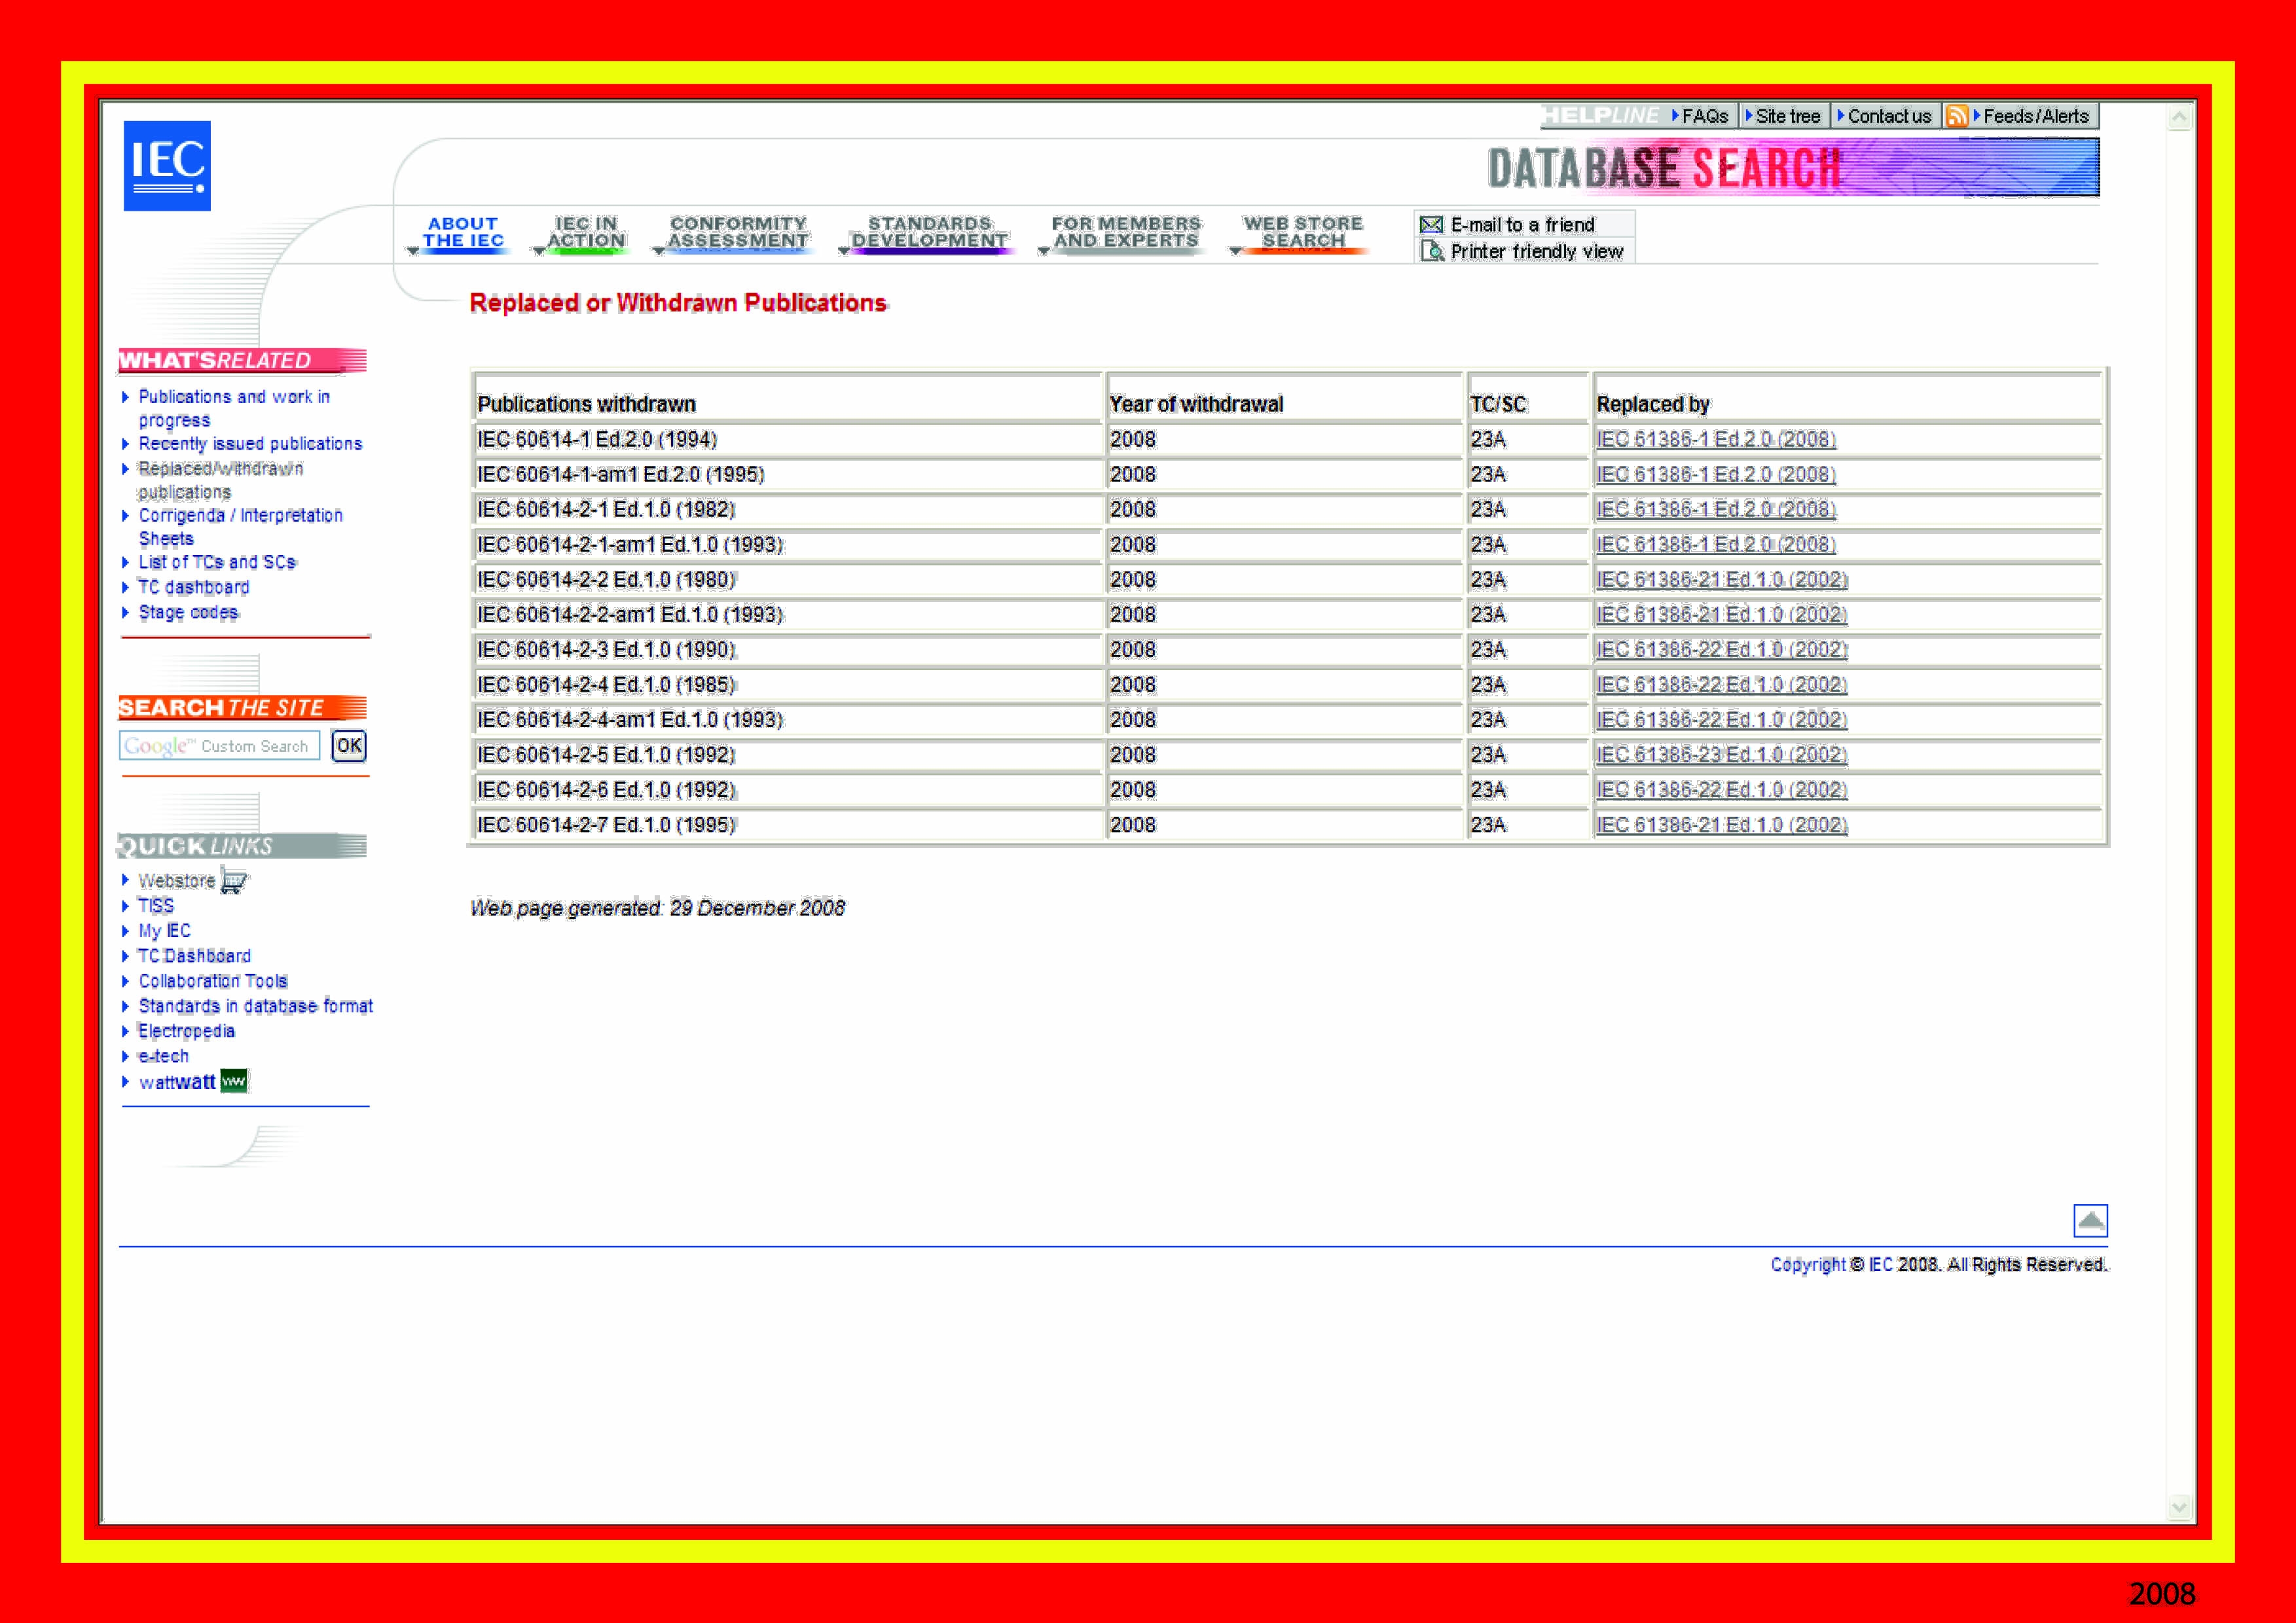The width and height of the screenshot is (2296, 1623).
Task: Expand the Standards Development menu arrow
Action: [843, 252]
